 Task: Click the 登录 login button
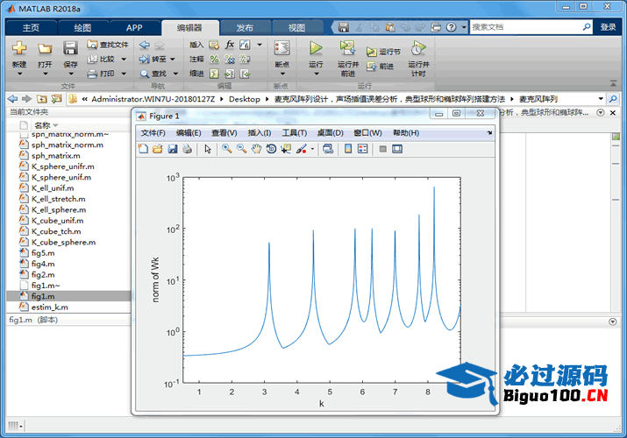click(608, 27)
